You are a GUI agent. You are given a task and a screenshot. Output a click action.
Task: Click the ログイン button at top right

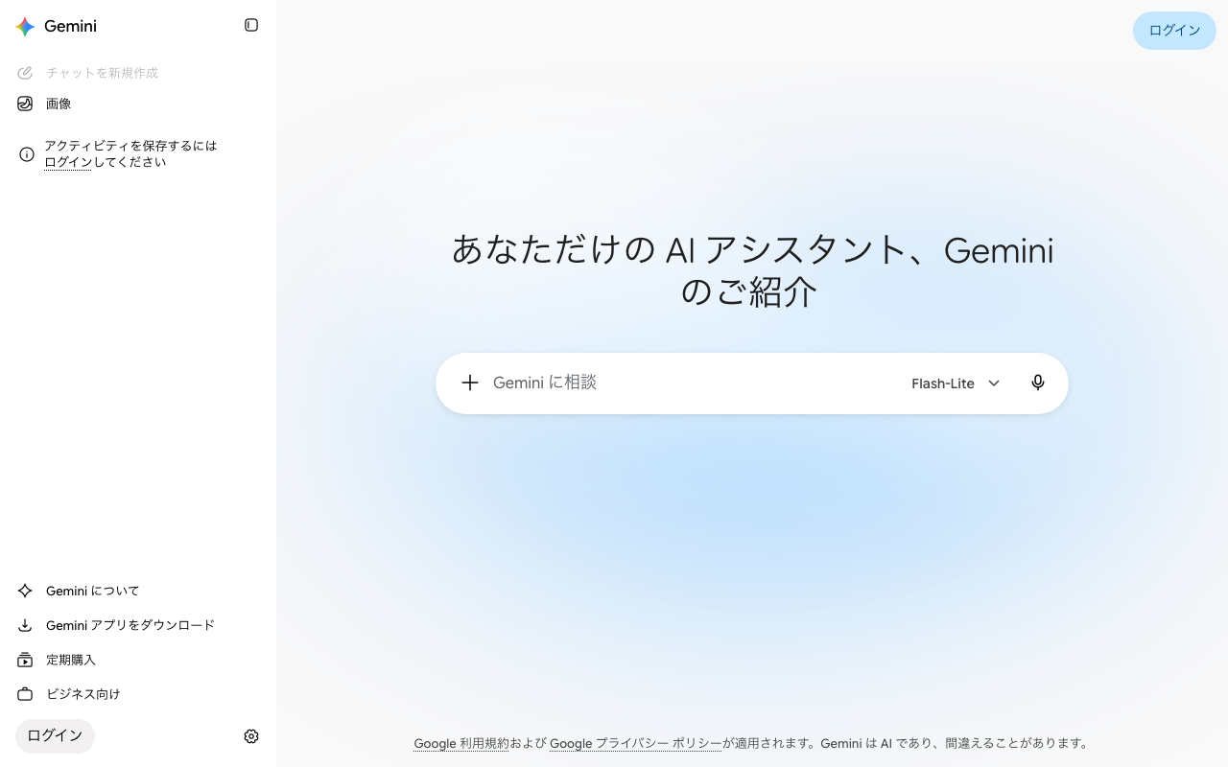coord(1174,31)
